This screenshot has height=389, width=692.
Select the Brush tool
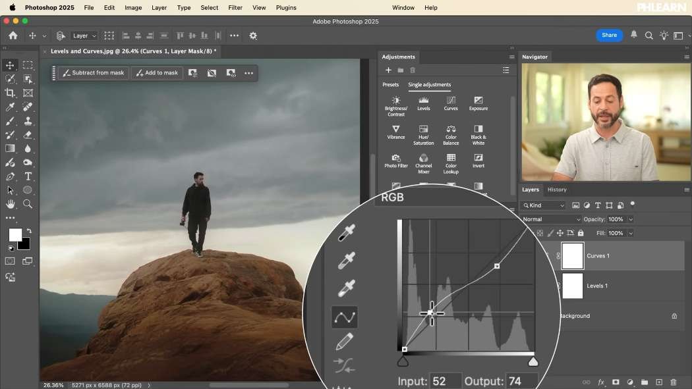coord(10,120)
